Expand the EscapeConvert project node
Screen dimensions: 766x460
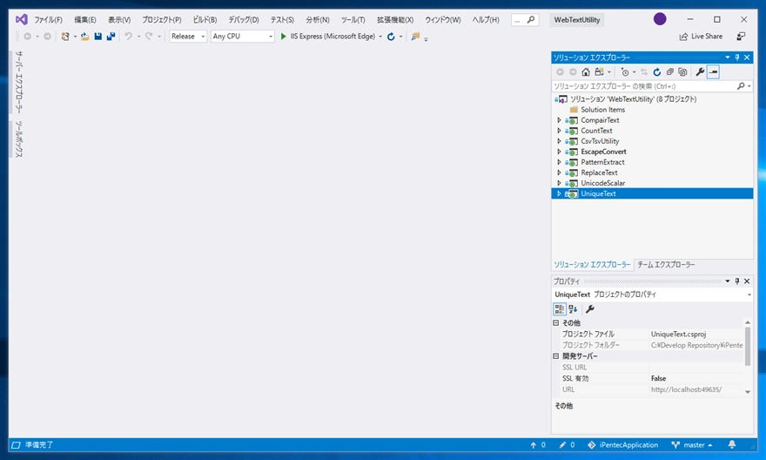pos(560,152)
